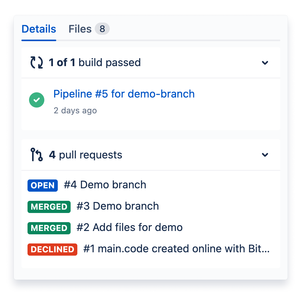Image resolution: width=302 pixels, height=298 pixels.
Task: Click the build sync arrows icon
Action: [36, 63]
